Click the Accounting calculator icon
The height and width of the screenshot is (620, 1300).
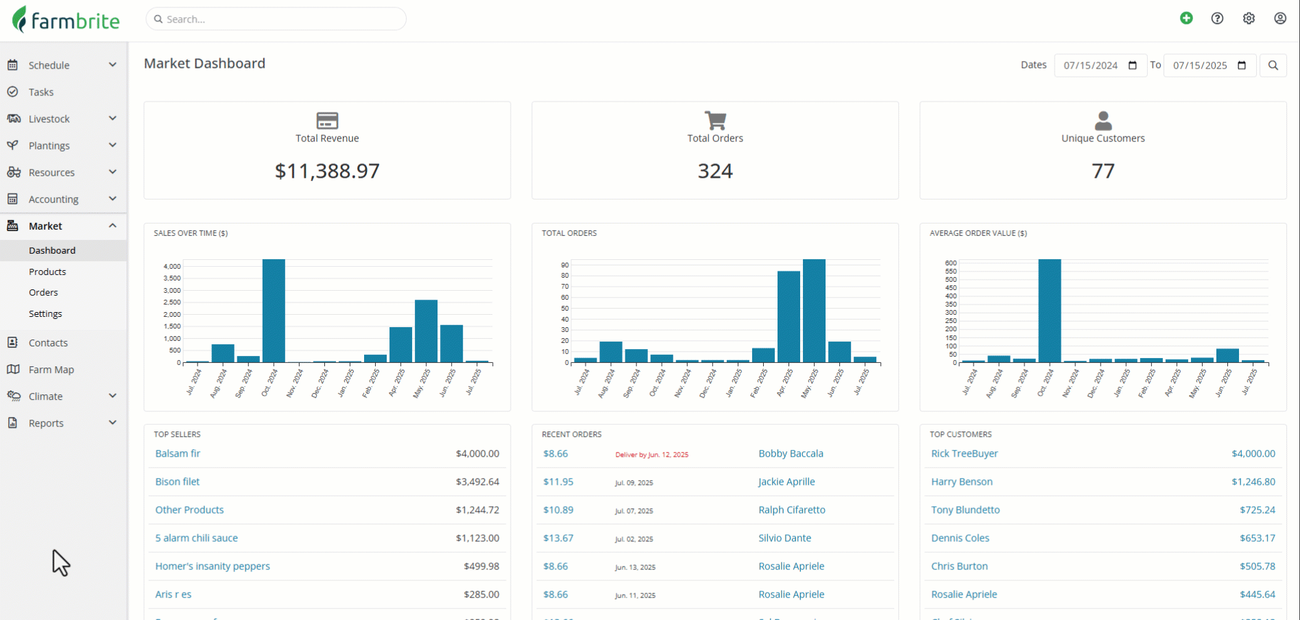12,199
